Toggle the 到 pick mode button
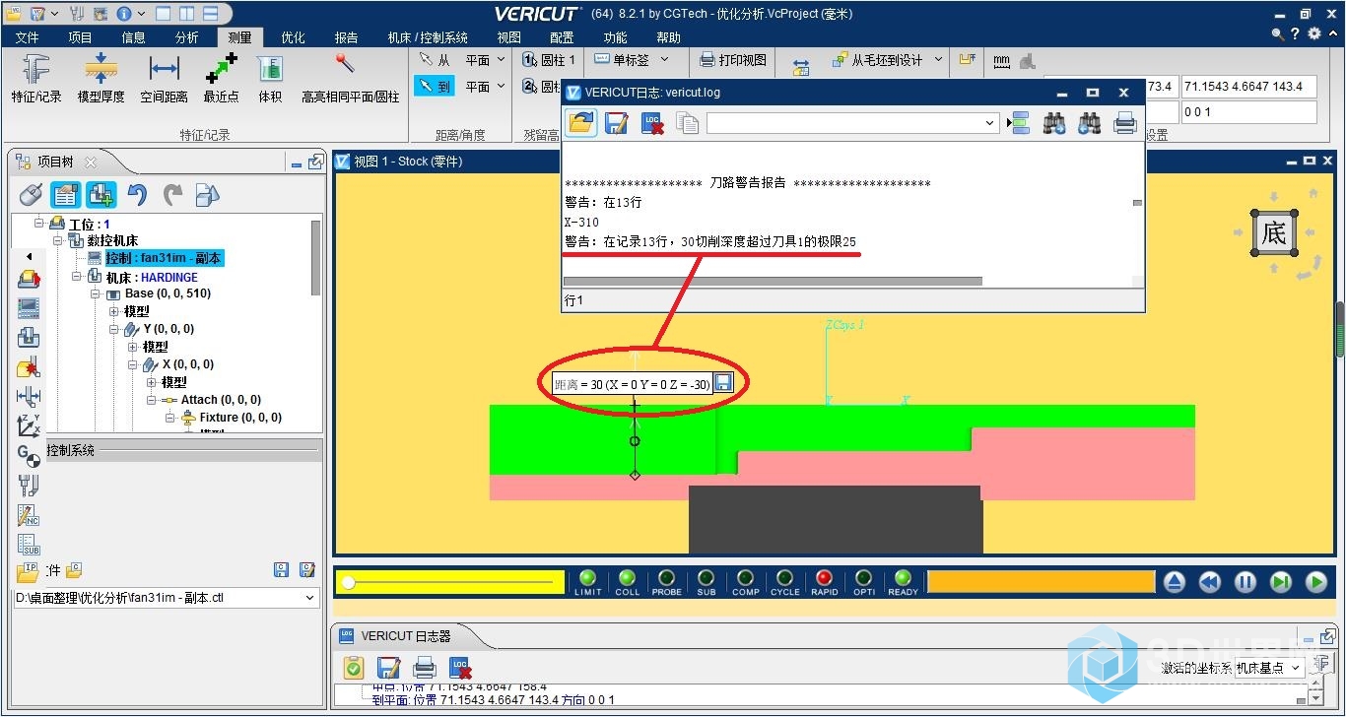Screen dimensions: 1346x717 [435, 87]
